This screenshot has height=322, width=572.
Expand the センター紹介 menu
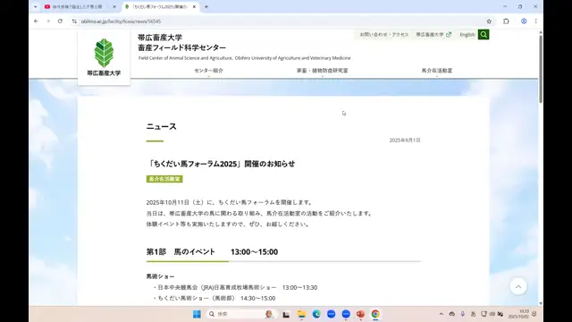point(208,71)
